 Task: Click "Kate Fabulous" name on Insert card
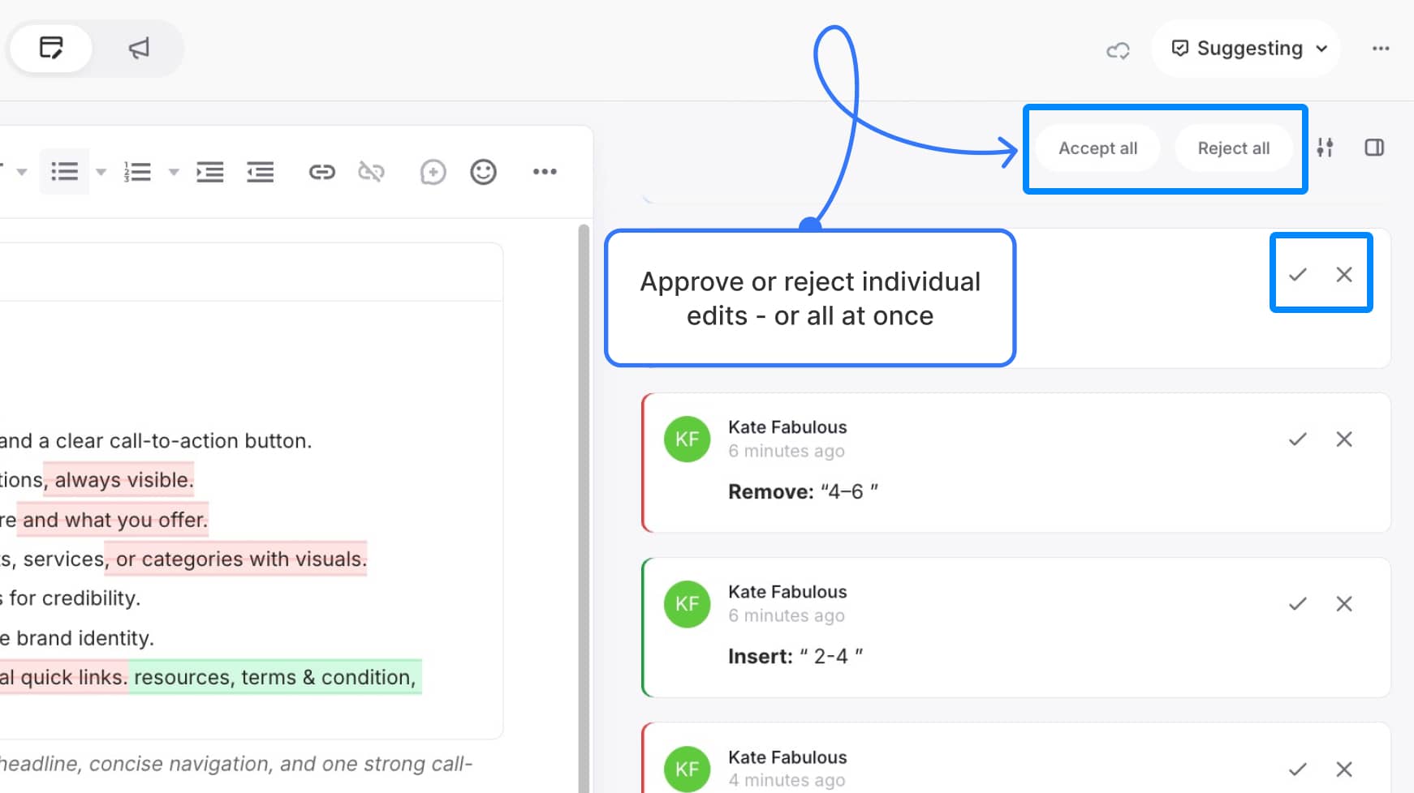coord(787,592)
